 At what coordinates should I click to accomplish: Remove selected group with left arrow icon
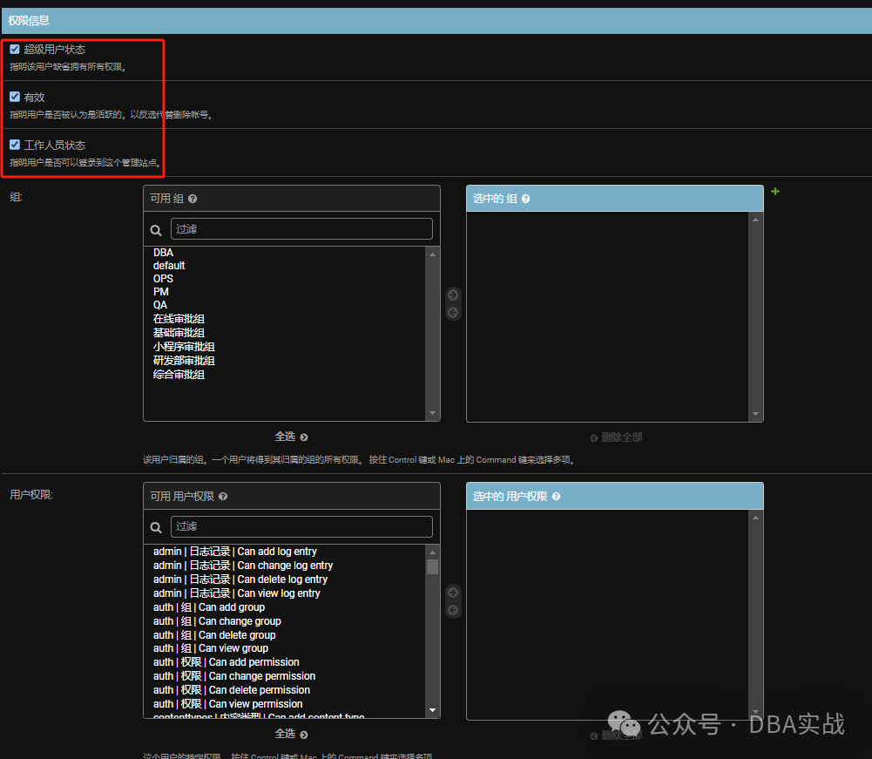[x=453, y=312]
